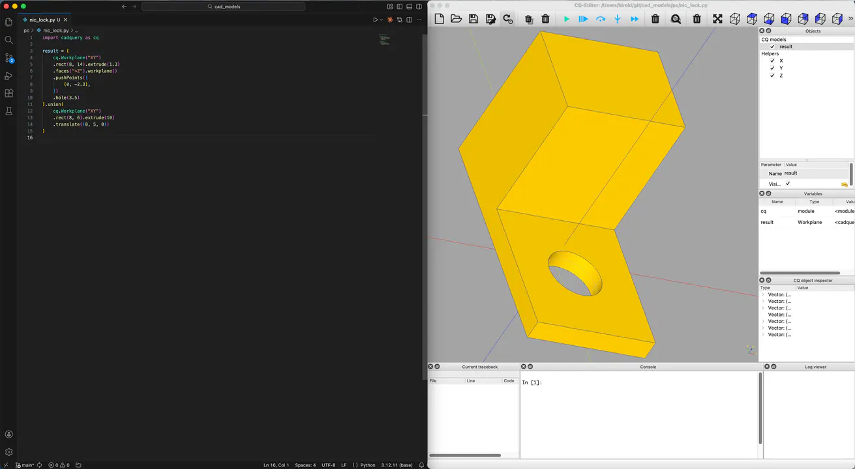Open Extensions in the activity bar
Screen dimensions: 855x469
(x=9, y=94)
